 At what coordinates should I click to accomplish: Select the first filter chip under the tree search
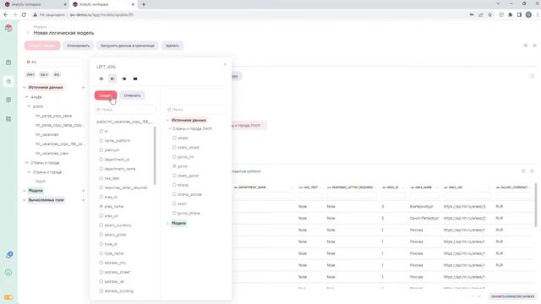point(30,74)
